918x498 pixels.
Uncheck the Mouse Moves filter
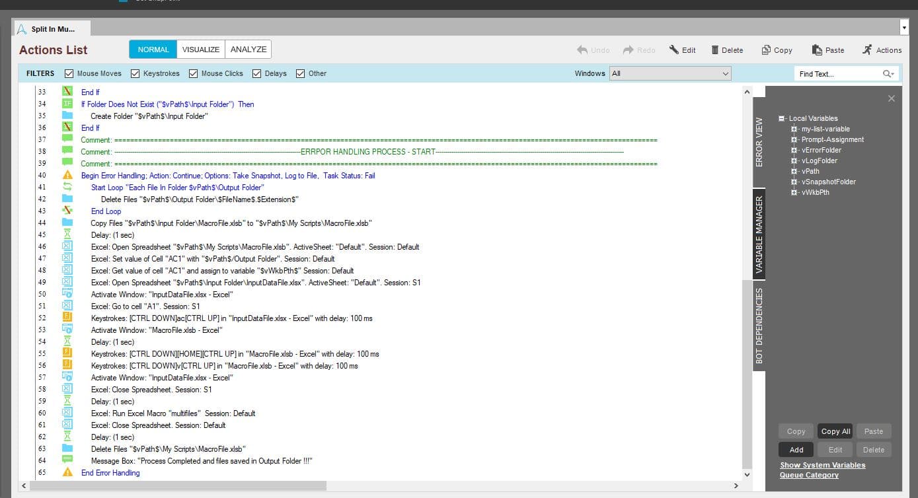(69, 73)
